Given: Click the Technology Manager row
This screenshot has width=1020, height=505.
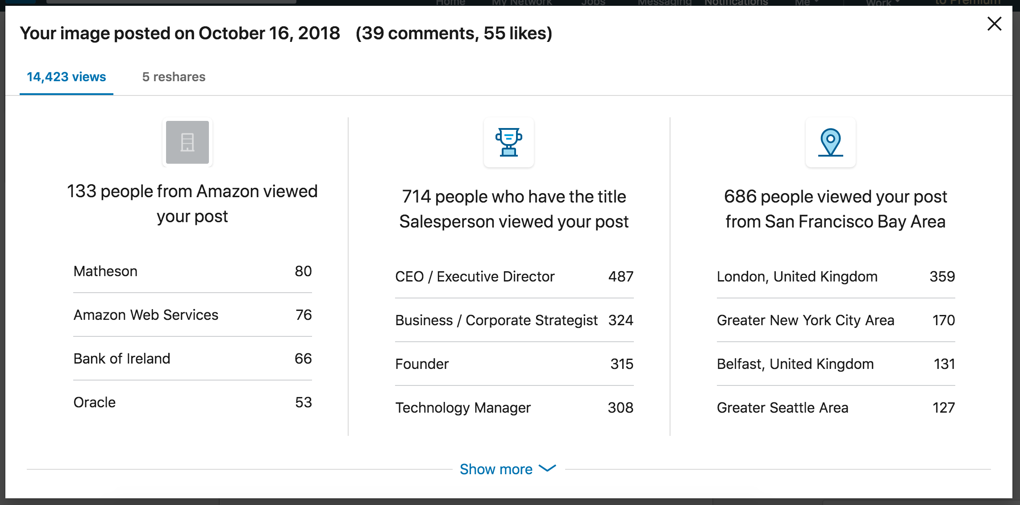Looking at the screenshot, I should pyautogui.click(x=514, y=408).
